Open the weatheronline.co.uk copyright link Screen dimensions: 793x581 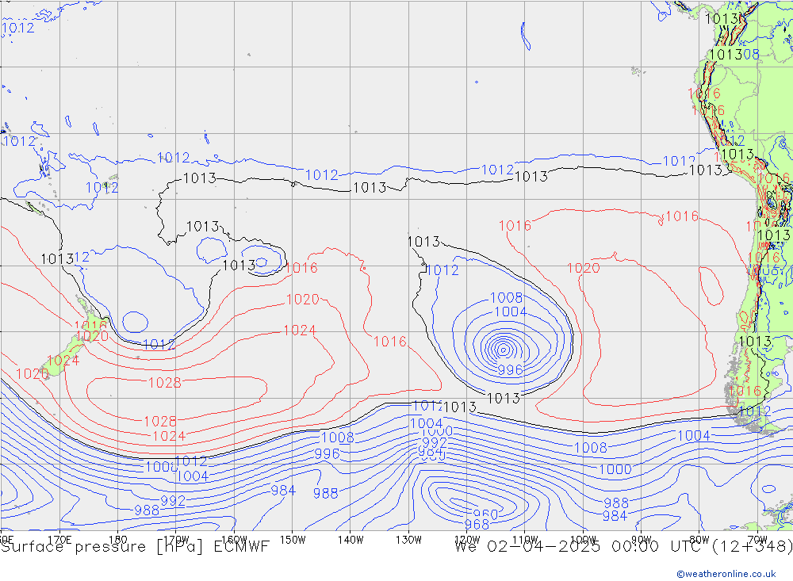point(726,574)
